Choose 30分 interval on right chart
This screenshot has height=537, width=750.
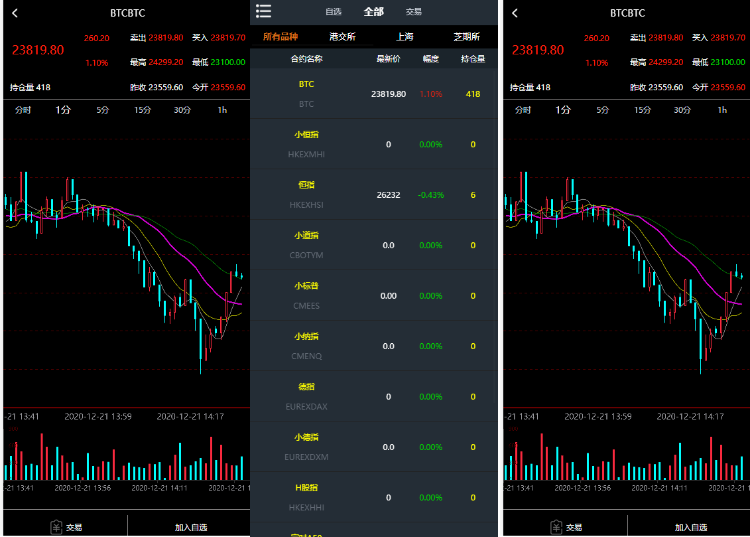tap(682, 110)
